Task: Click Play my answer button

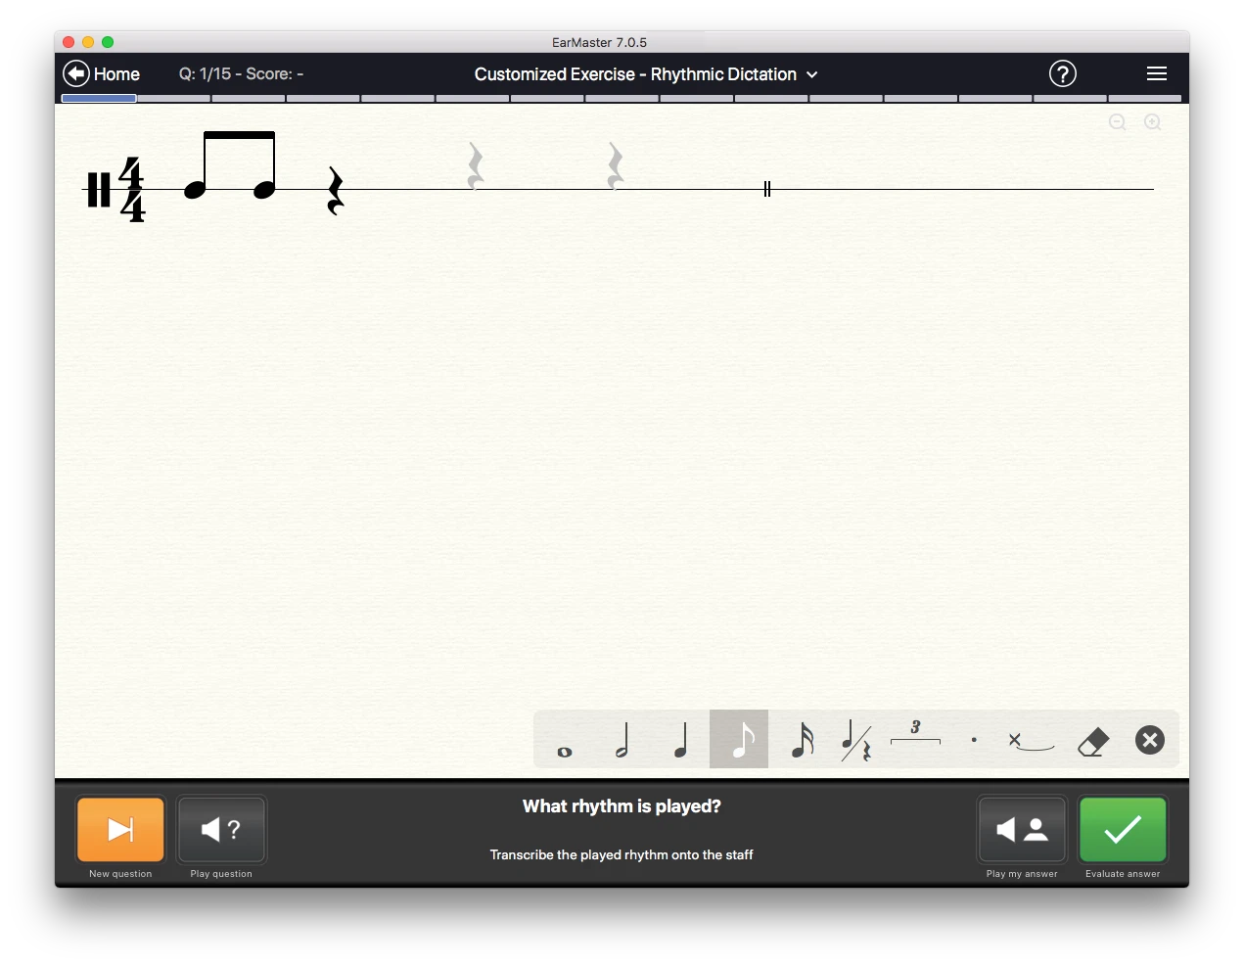Action: tap(1022, 830)
